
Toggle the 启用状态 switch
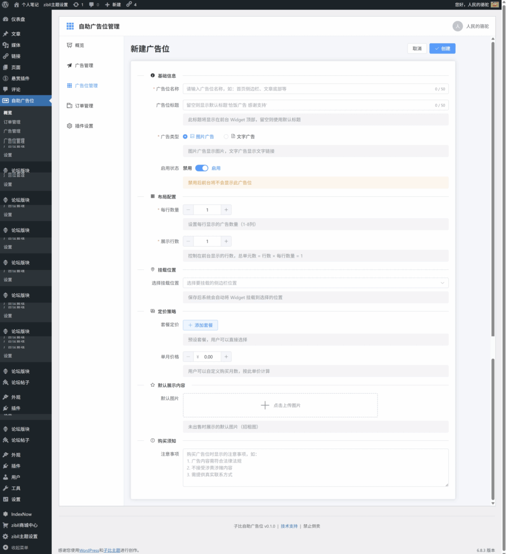pyautogui.click(x=202, y=168)
